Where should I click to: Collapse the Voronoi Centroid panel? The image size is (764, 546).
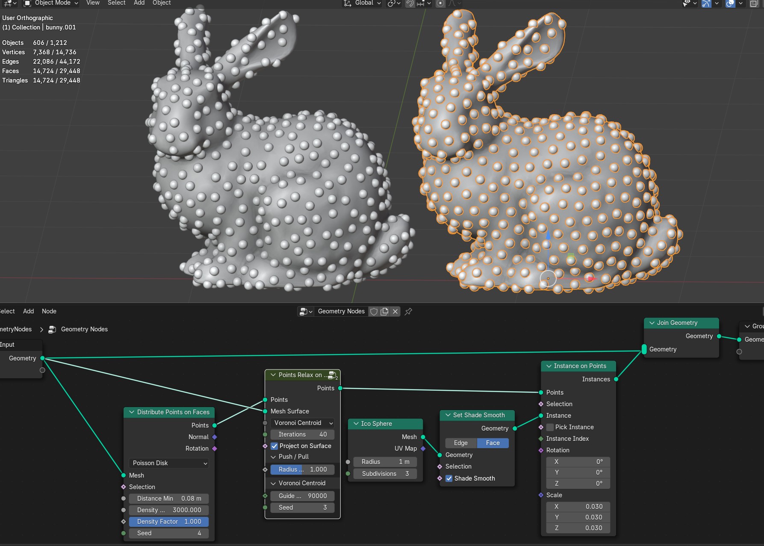[x=274, y=483]
